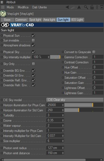Enable the Sun invisible checkbox
The height and width of the screenshot is (161, 104).
click(33, 40)
